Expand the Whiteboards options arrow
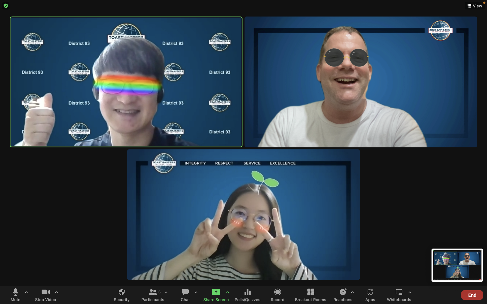 (x=410, y=292)
